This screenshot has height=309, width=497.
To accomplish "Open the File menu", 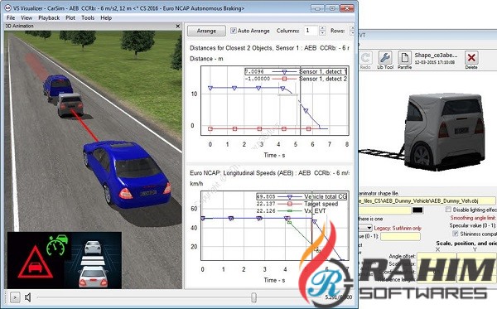I will click(11, 17).
